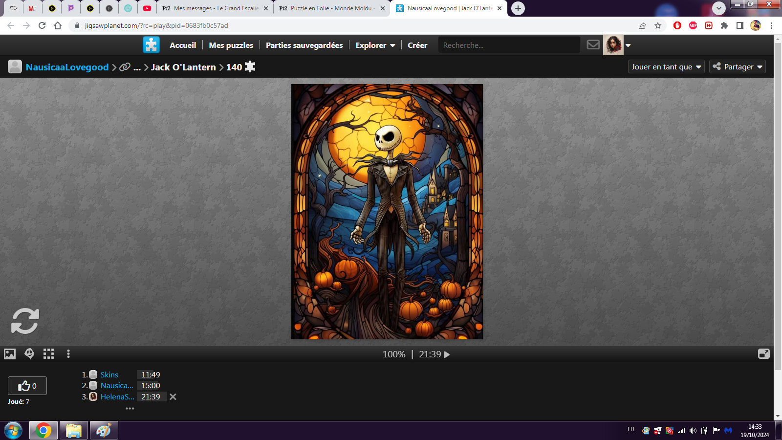Image resolution: width=782 pixels, height=440 pixels.
Task: Expand the Partager share dropdown
Action: pyautogui.click(x=738, y=67)
